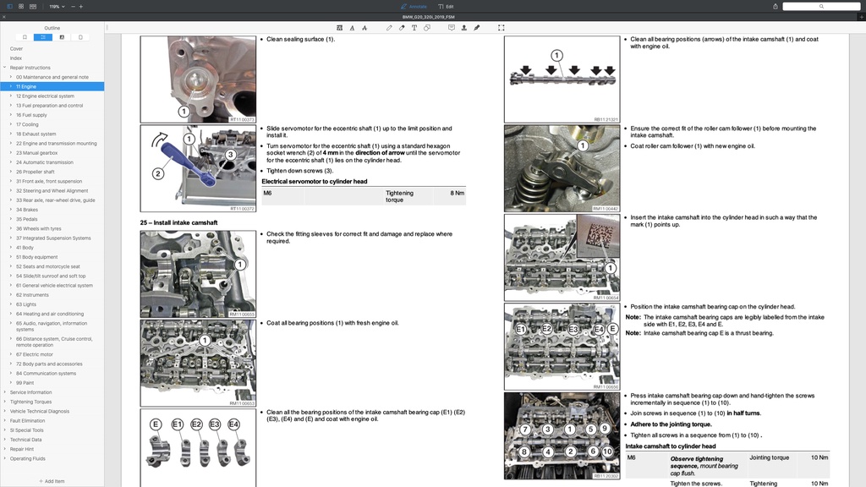Open the Edit tab
This screenshot has height=487, width=866.
pos(446,6)
